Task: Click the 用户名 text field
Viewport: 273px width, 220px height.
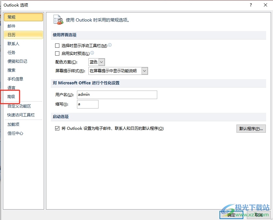Action: point(117,95)
